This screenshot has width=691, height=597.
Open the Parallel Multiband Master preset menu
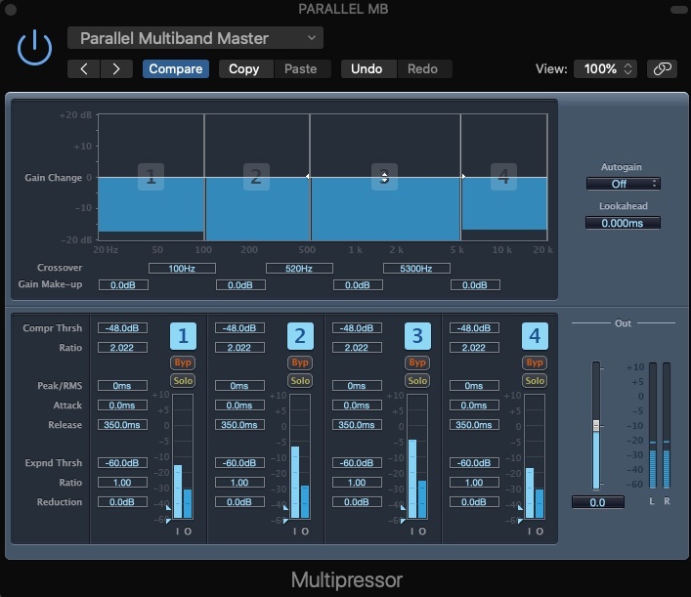pos(195,38)
